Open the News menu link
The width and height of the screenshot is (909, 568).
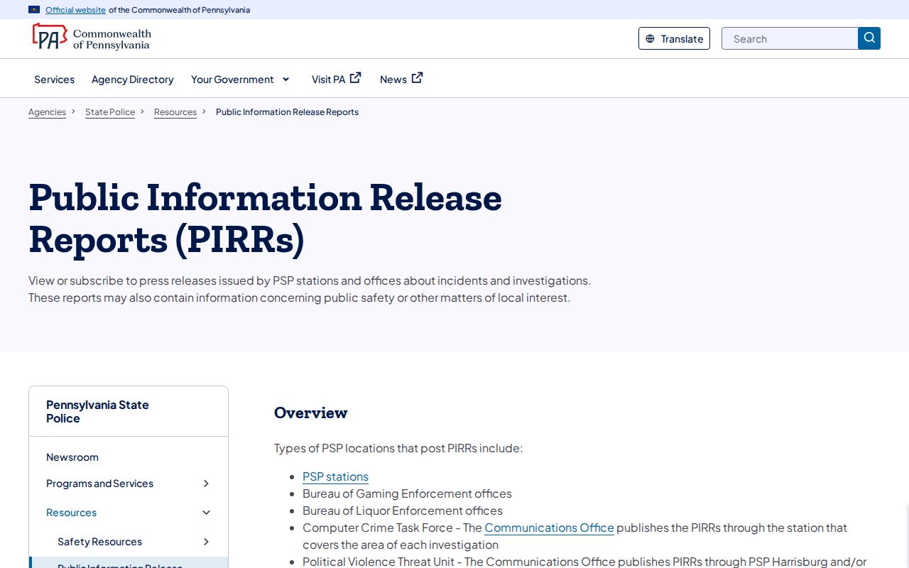tap(393, 80)
